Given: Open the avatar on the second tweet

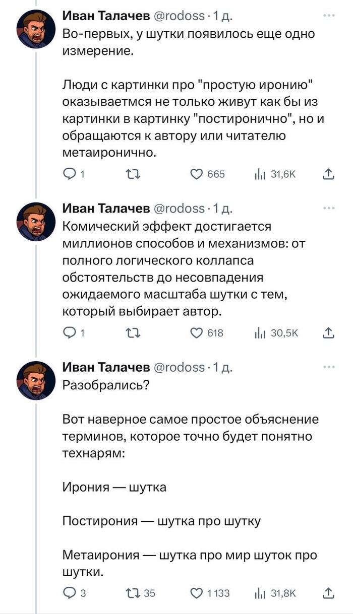Looking at the screenshot, I should pos(36,222).
